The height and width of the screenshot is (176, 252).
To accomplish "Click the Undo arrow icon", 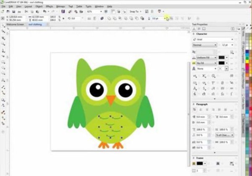I will point(45,12).
